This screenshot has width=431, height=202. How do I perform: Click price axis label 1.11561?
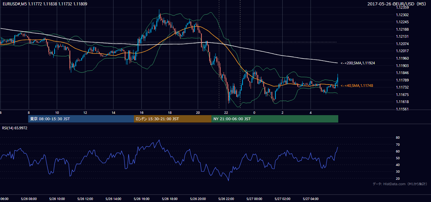coord(402,109)
